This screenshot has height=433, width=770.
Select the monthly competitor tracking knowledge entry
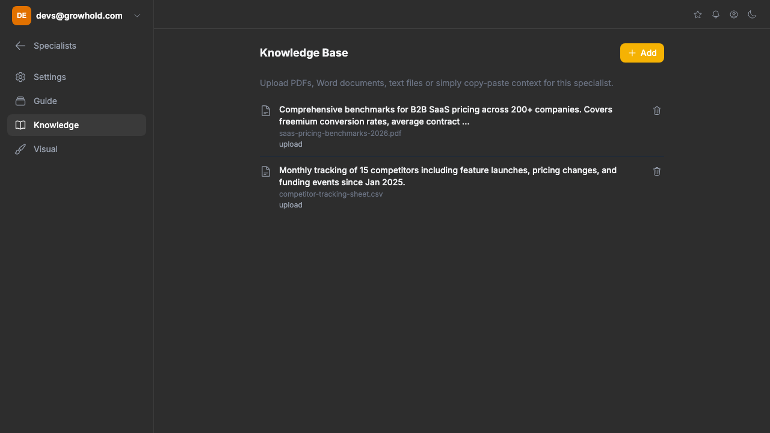pos(447,176)
